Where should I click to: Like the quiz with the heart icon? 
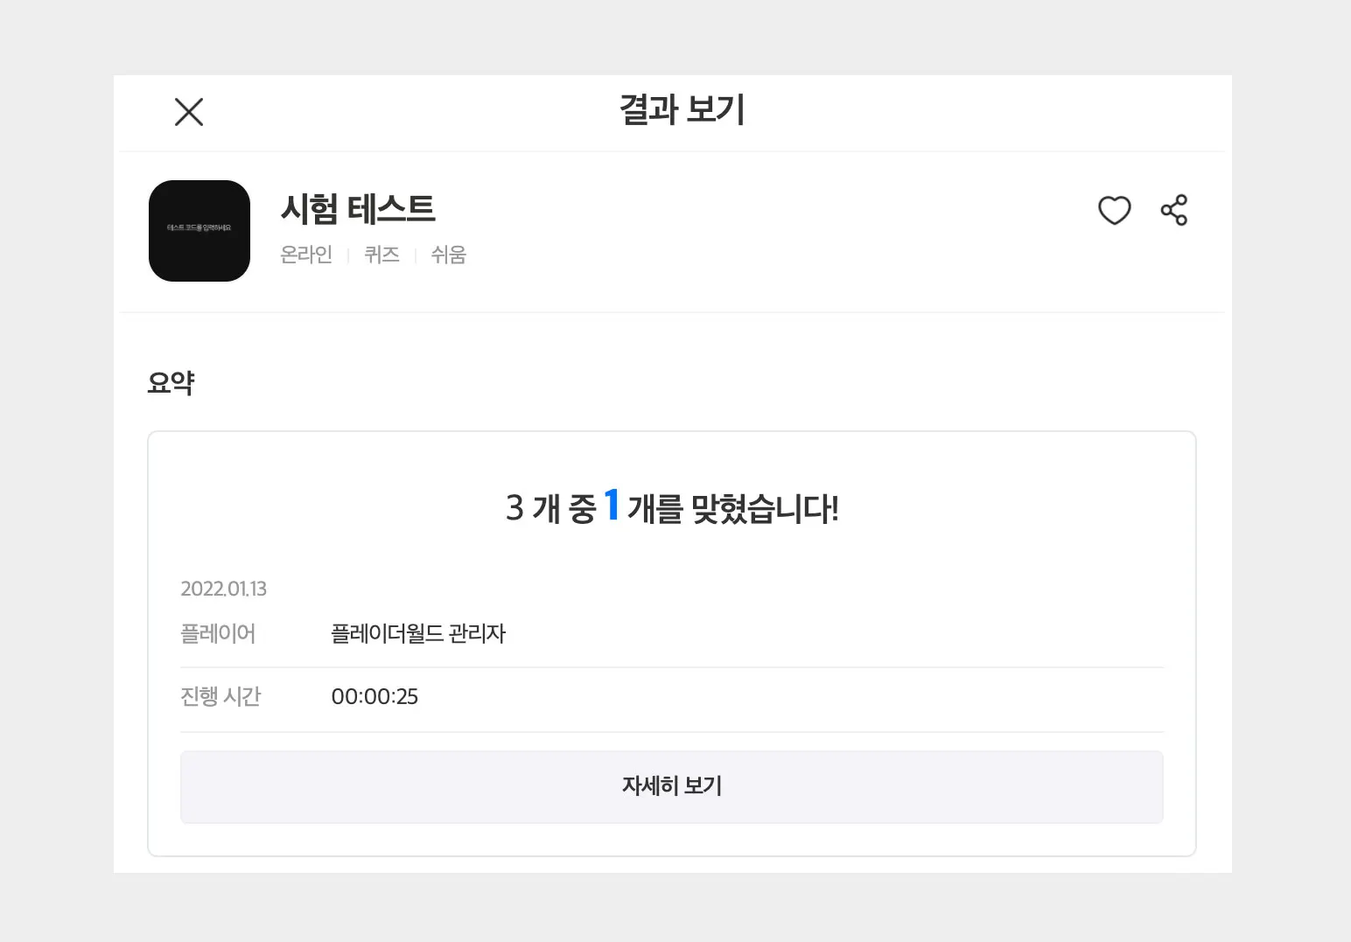coord(1114,210)
